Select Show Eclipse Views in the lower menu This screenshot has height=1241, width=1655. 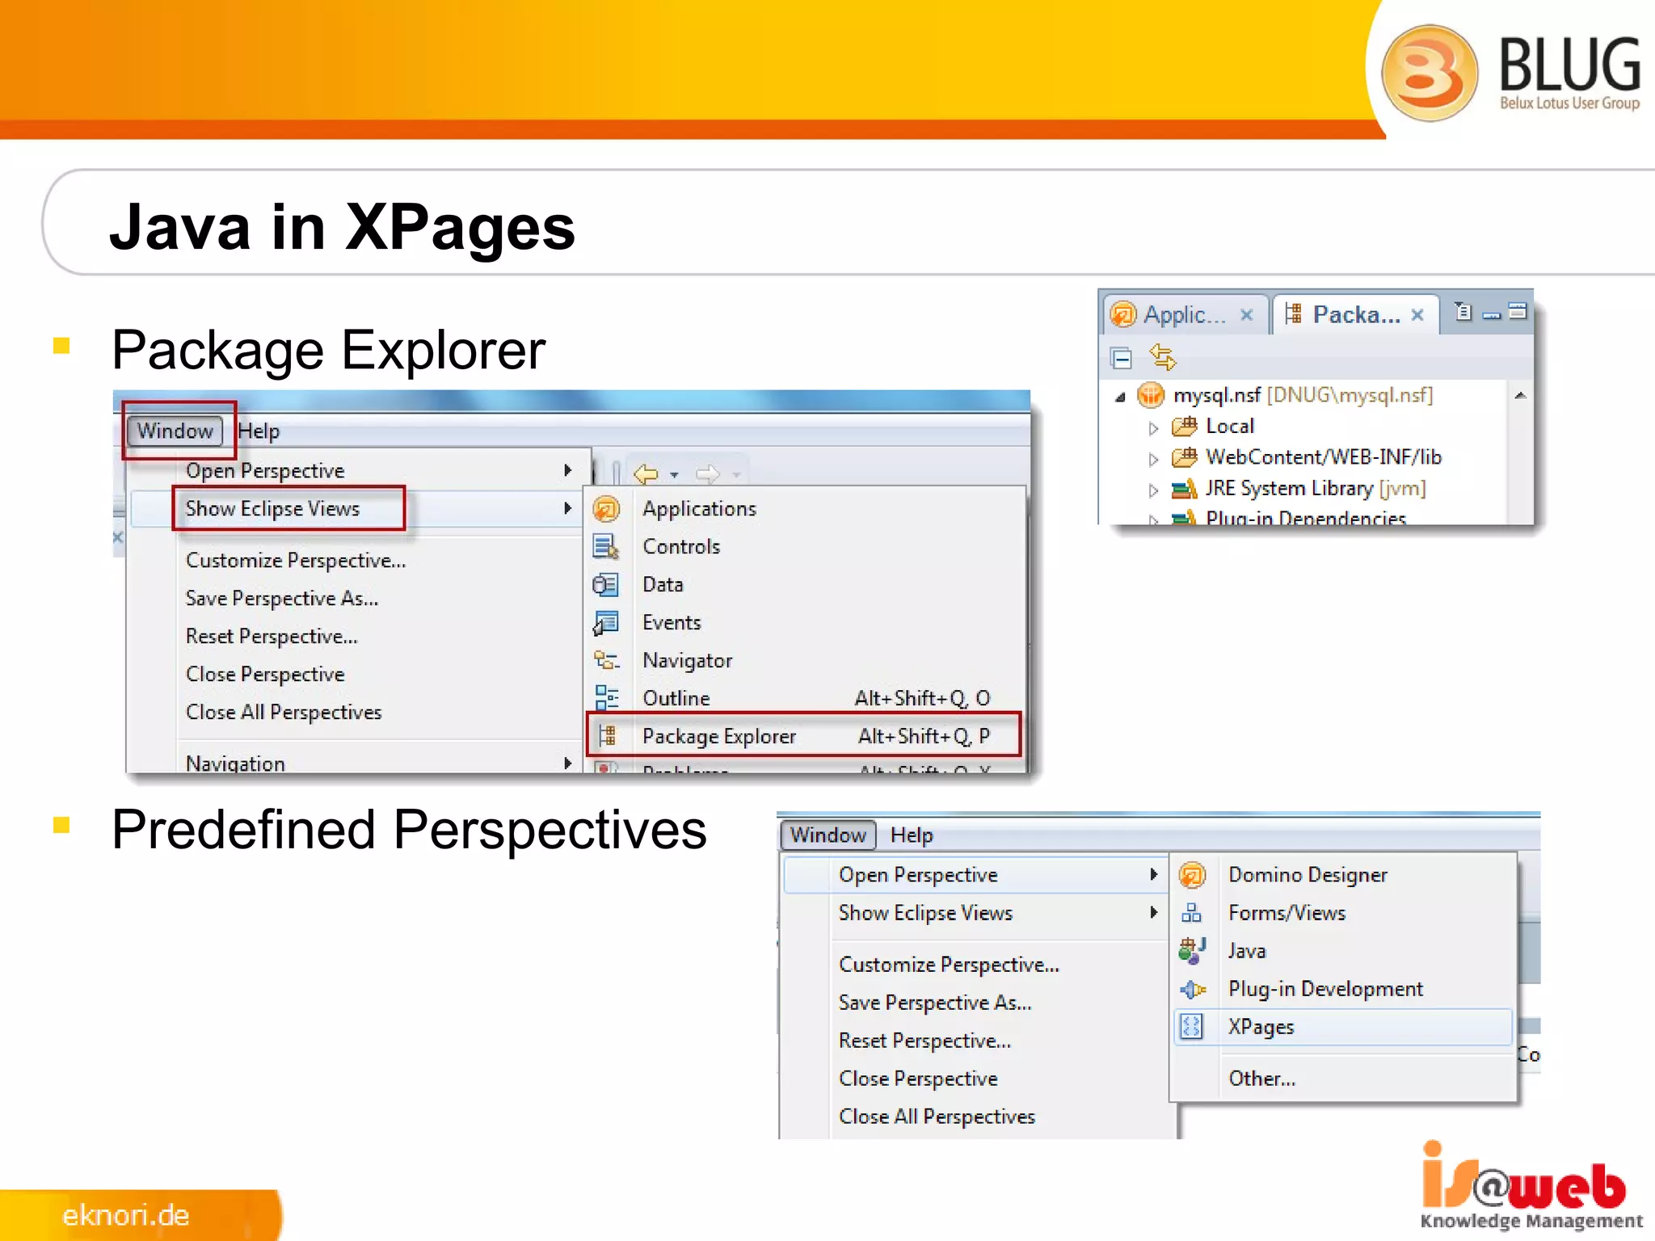point(925,913)
